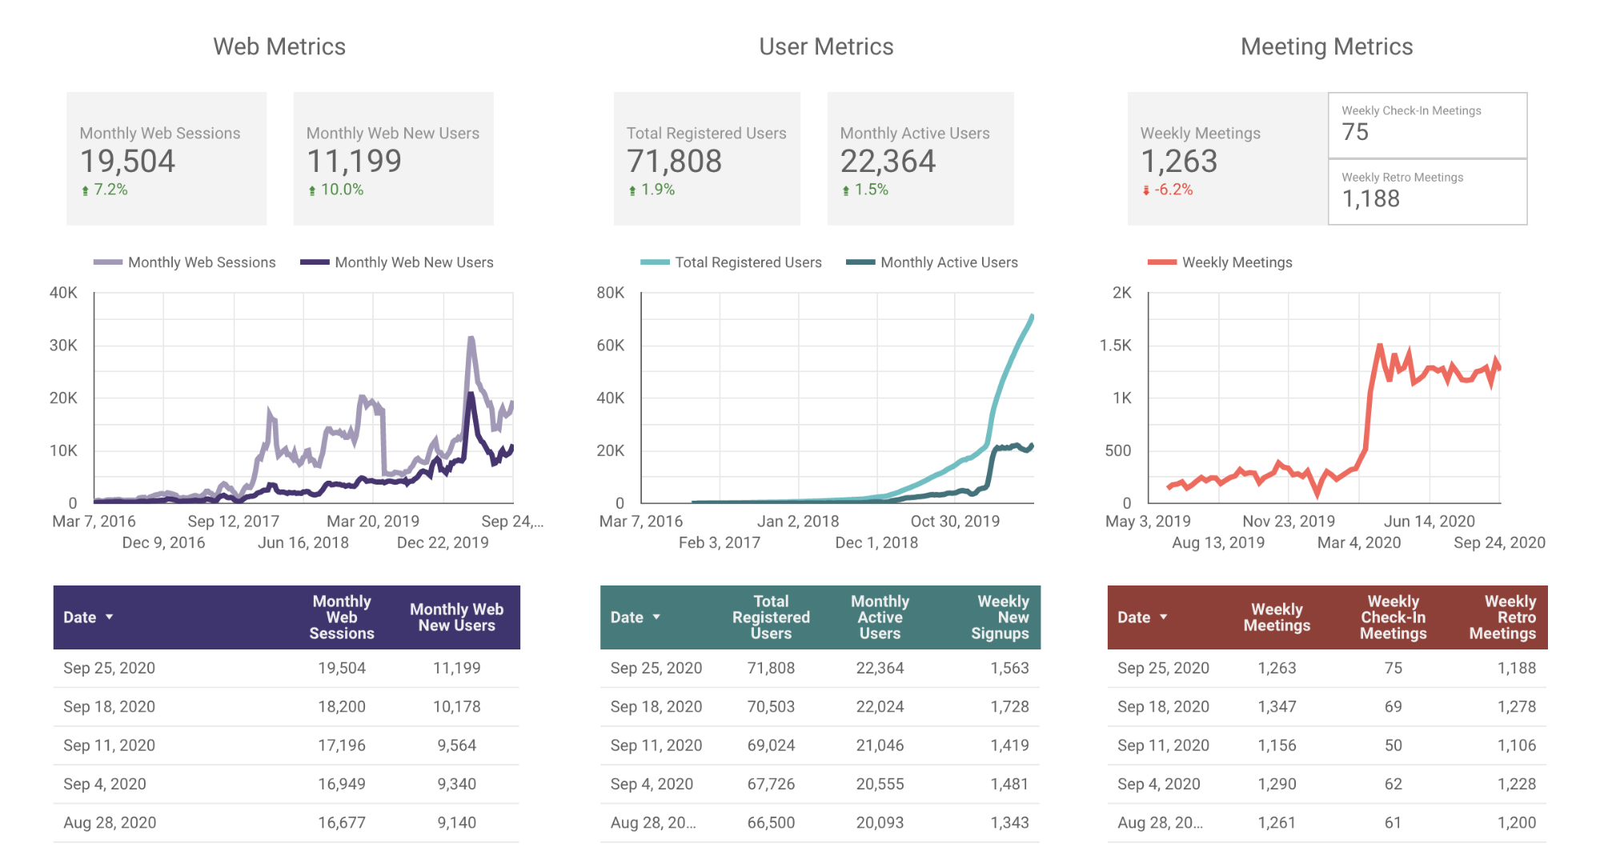This screenshot has width=1600, height=851.
Task: Click Sep 4, 2020 row in User table
Action: pos(820,784)
